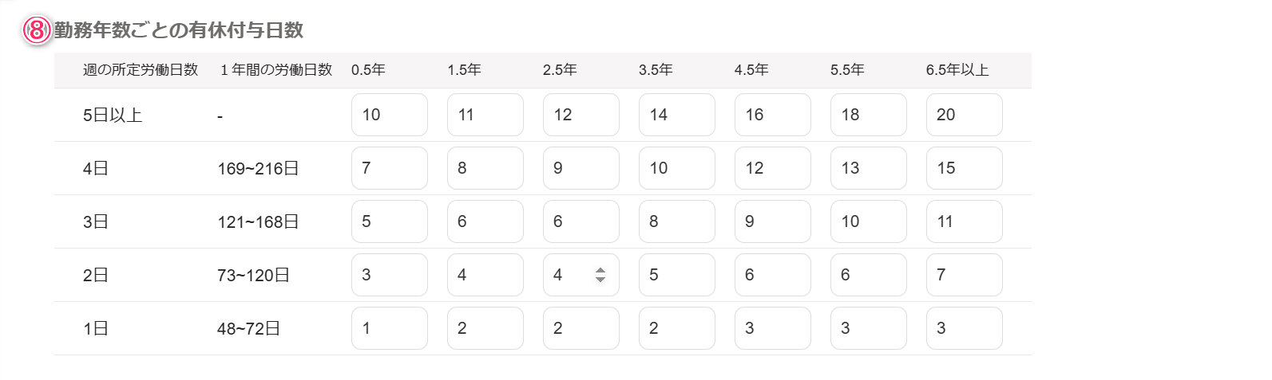The width and height of the screenshot is (1272, 380).
Task: Click the 4日 4.5年 field showing 12
Action: pyautogui.click(x=773, y=168)
